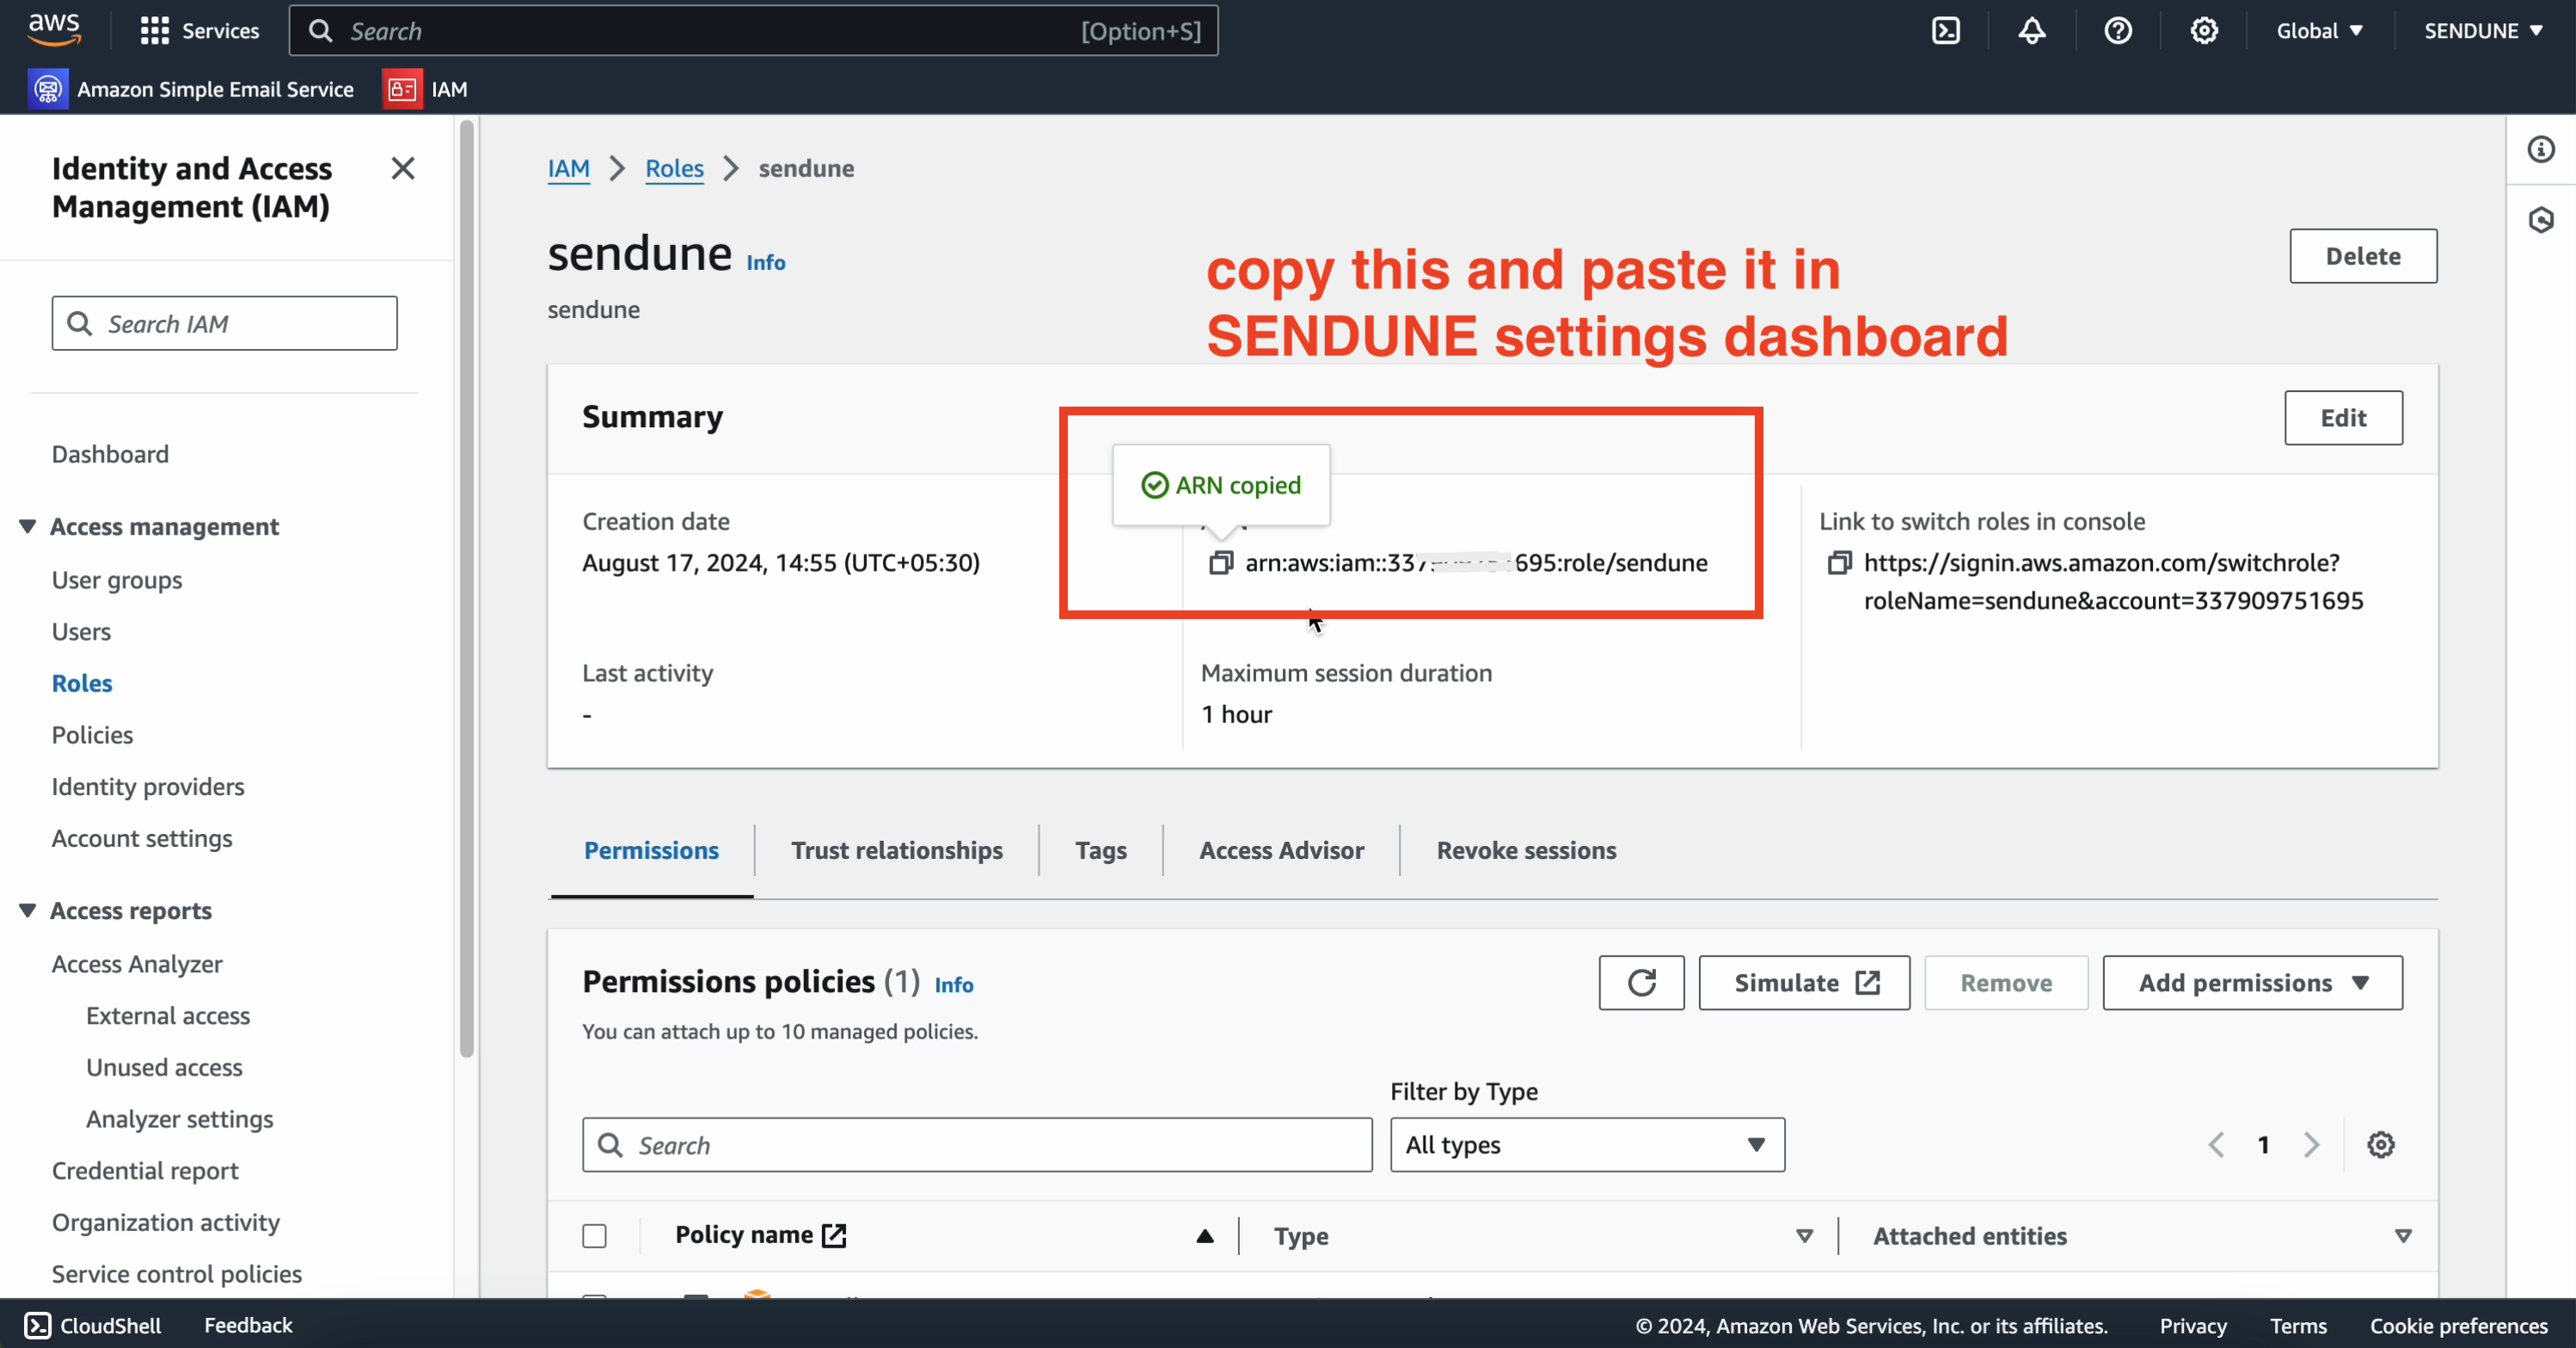Open Info link next to sendune title
The height and width of the screenshot is (1348, 2576).
pyautogui.click(x=766, y=262)
